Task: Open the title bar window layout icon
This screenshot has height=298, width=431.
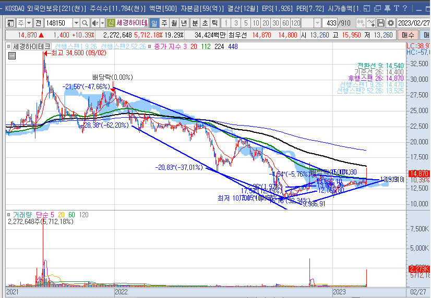Action: pos(367,8)
